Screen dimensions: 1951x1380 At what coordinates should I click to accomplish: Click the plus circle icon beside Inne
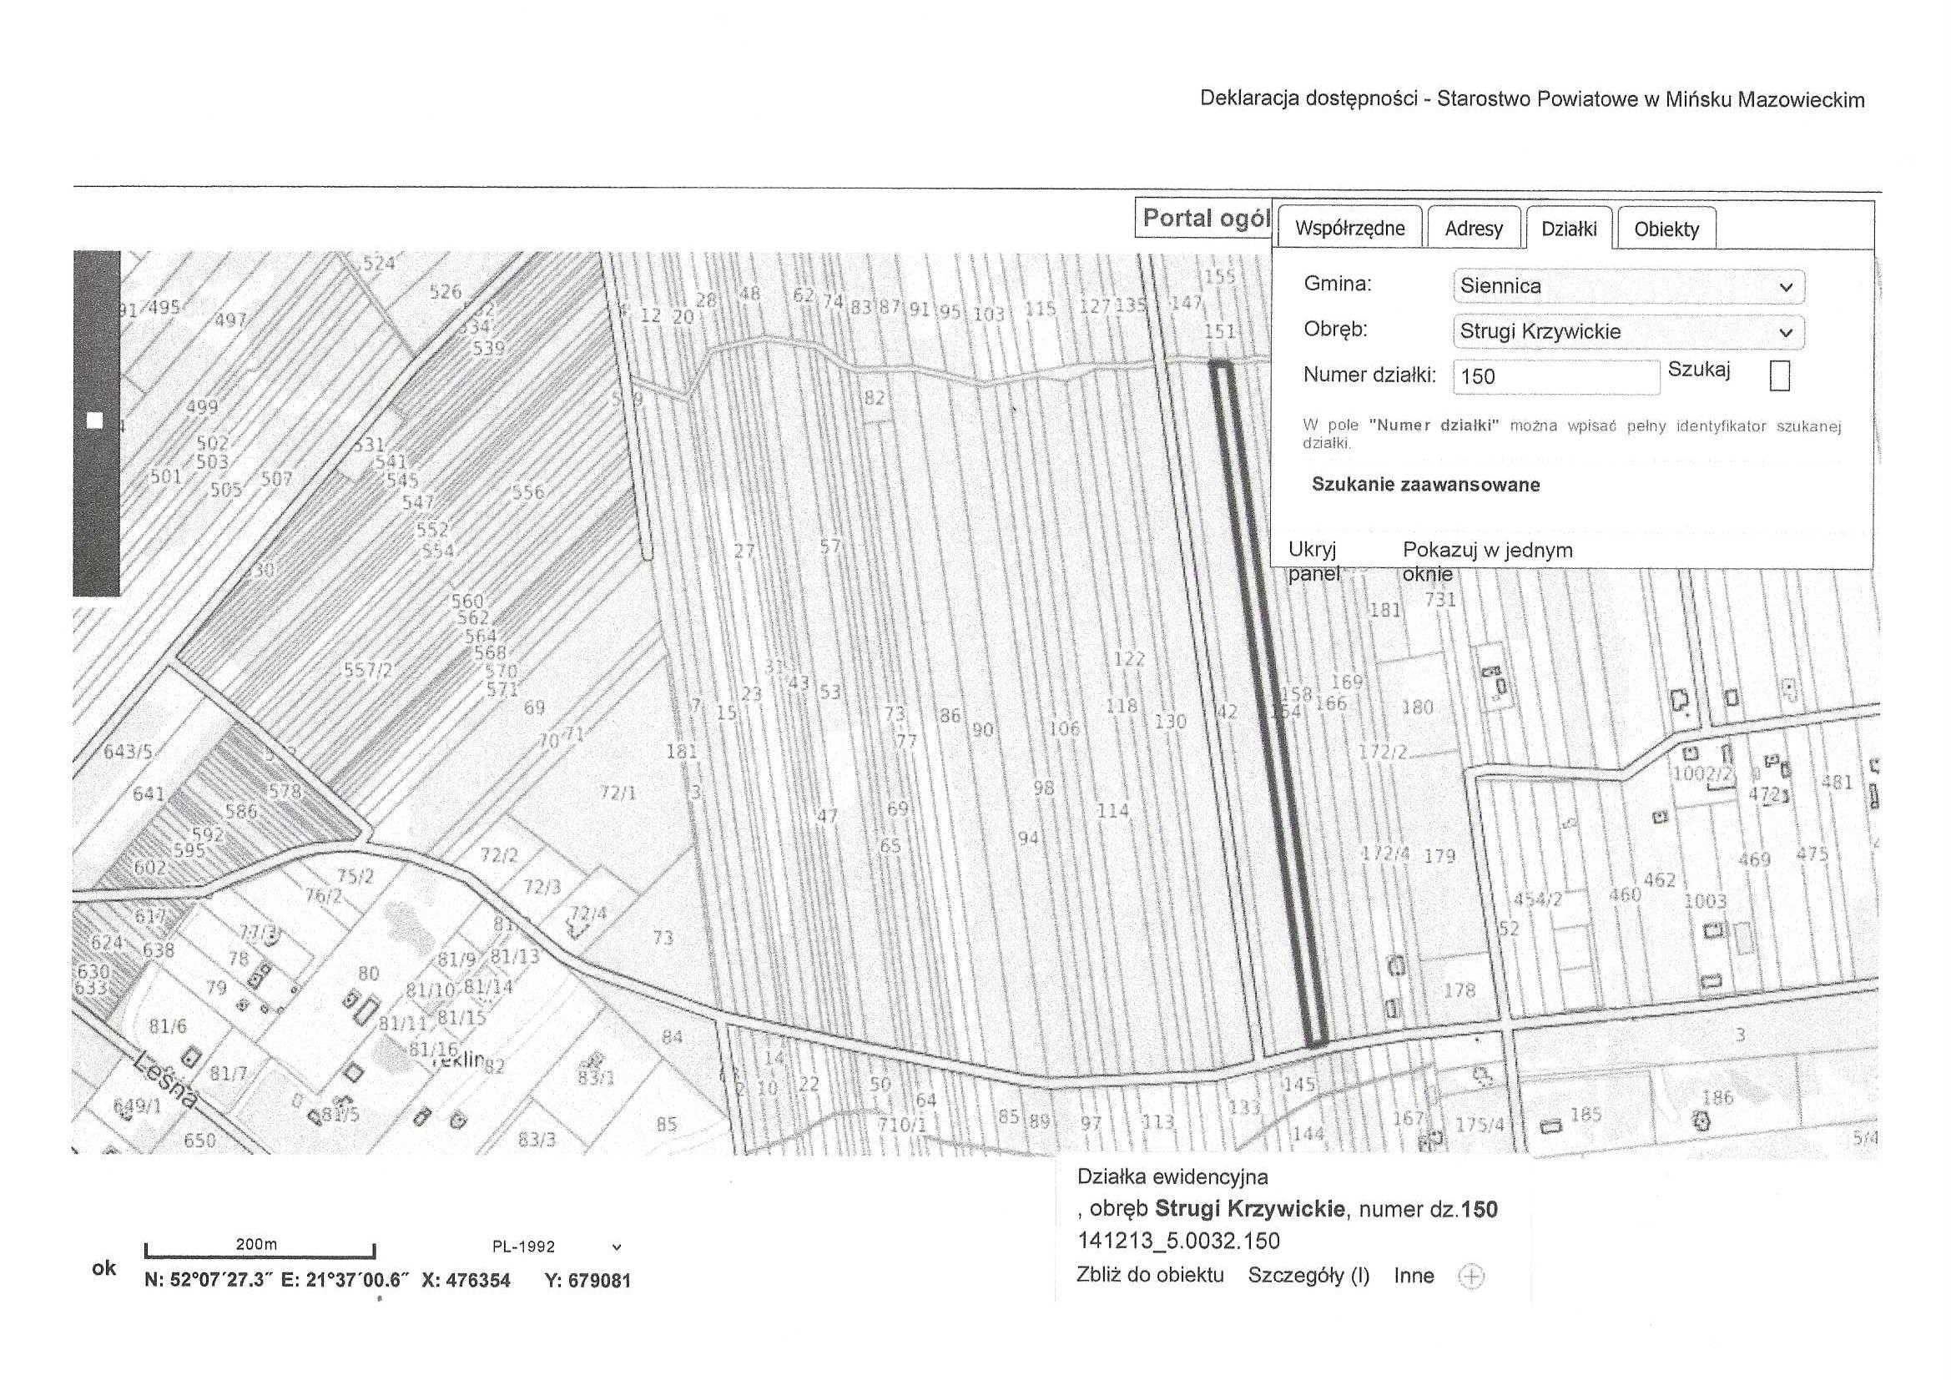point(1471,1277)
